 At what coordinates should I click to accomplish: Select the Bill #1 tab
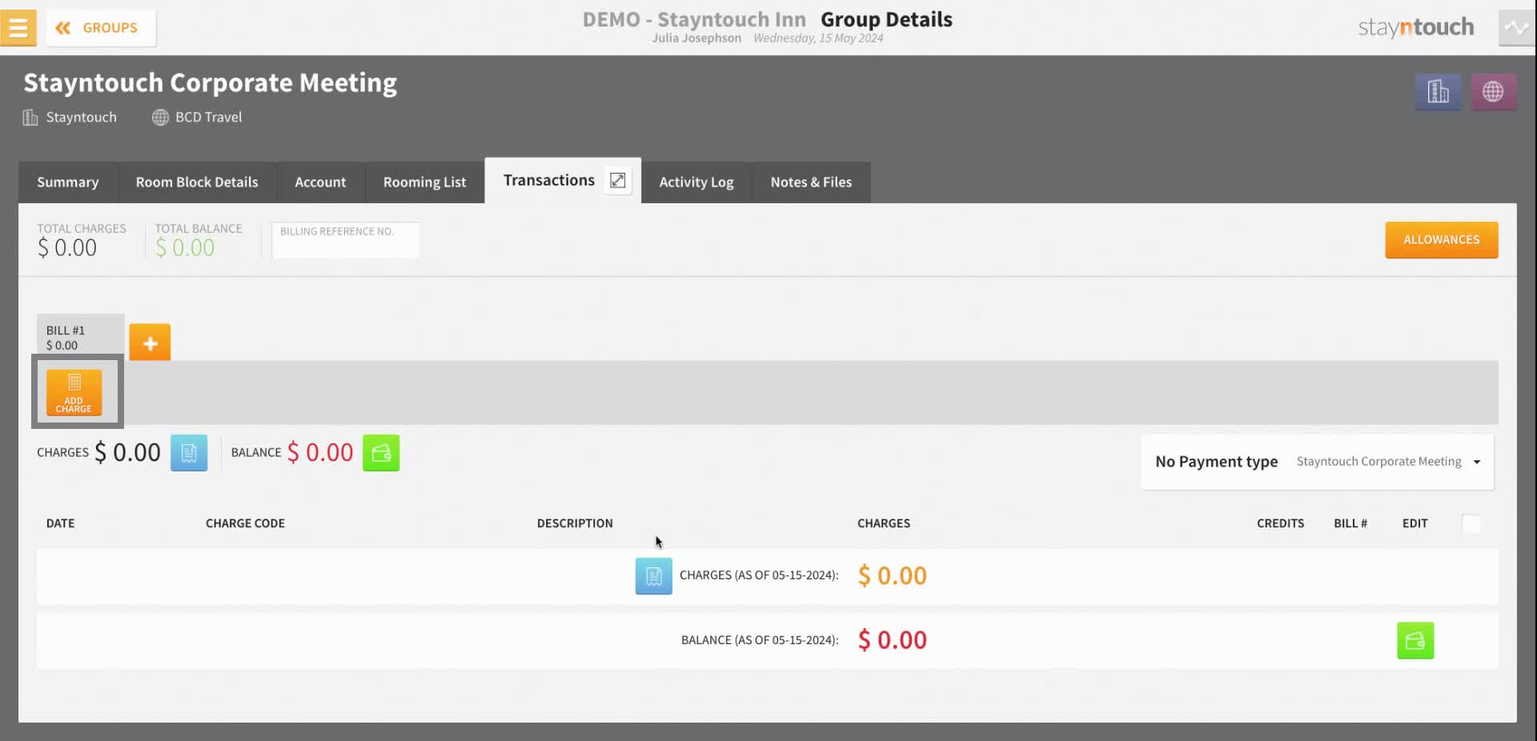click(x=80, y=337)
